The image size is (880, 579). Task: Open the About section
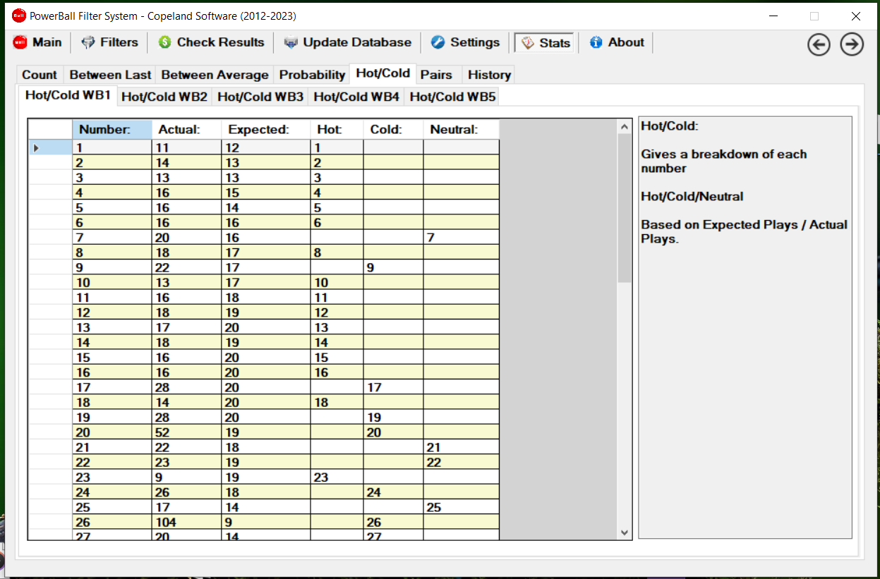[x=617, y=42]
